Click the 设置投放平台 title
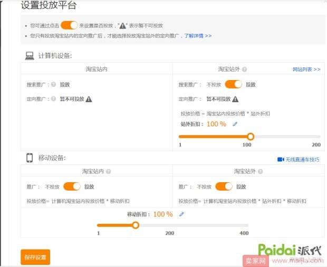The image size is (327, 267). tap(49, 5)
